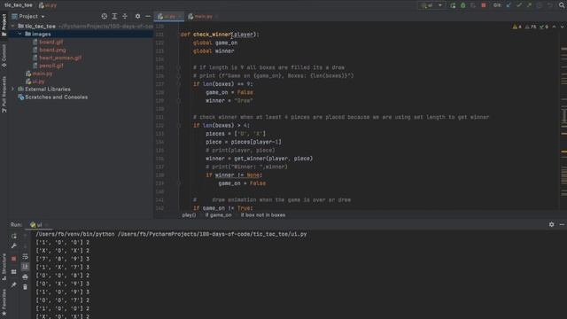The width and height of the screenshot is (567, 319).
Task: Fold the 'if len(boxes) == 9' block
Action: coord(178,84)
